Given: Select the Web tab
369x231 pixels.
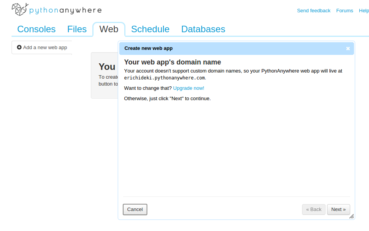Looking at the screenshot, I should 109,29.
